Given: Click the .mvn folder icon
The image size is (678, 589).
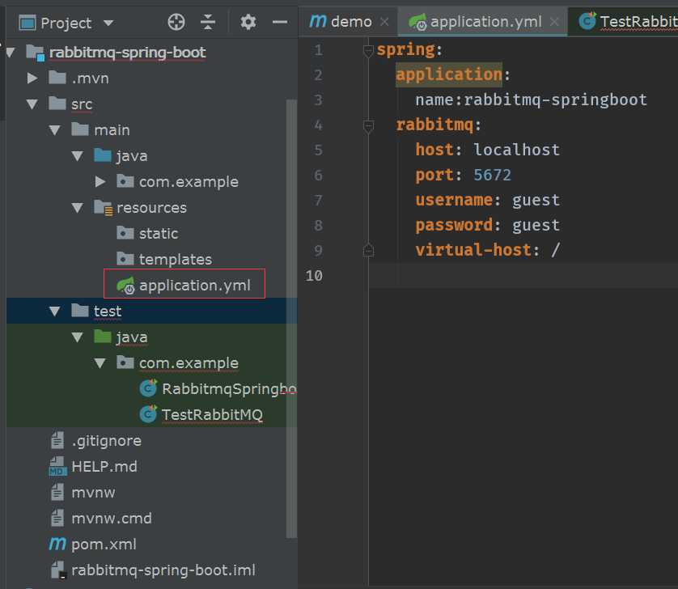Looking at the screenshot, I should click(57, 78).
